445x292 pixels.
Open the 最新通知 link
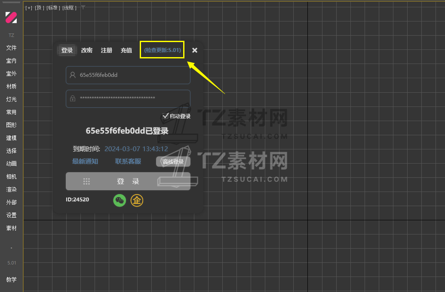click(x=85, y=161)
